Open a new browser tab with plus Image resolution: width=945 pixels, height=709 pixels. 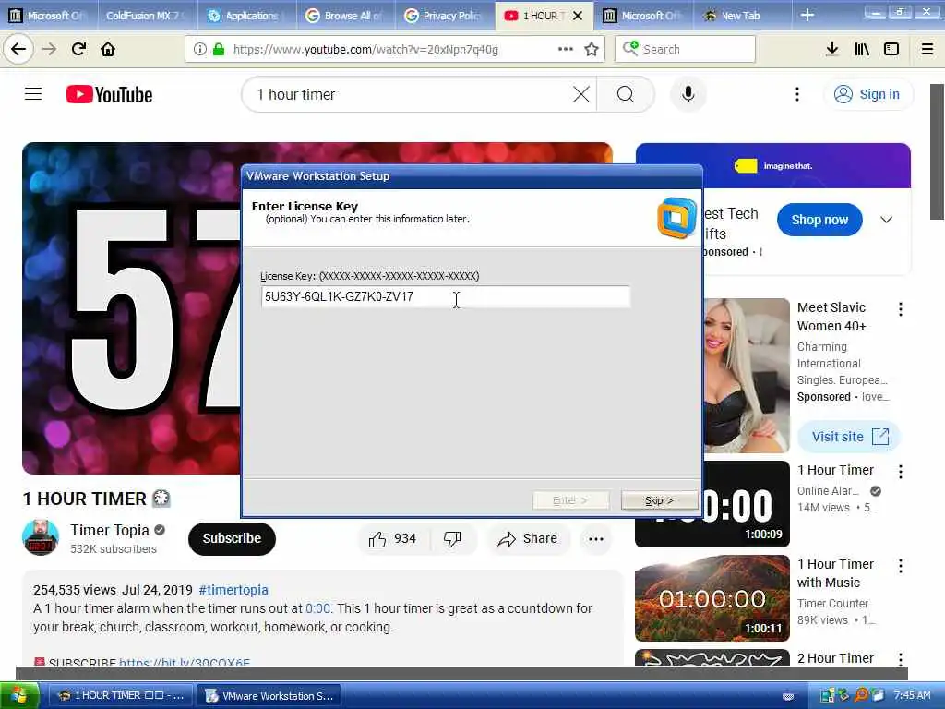pos(807,16)
